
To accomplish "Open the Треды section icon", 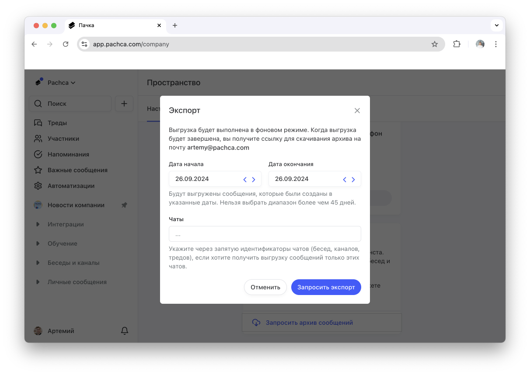I will click(x=38, y=123).
